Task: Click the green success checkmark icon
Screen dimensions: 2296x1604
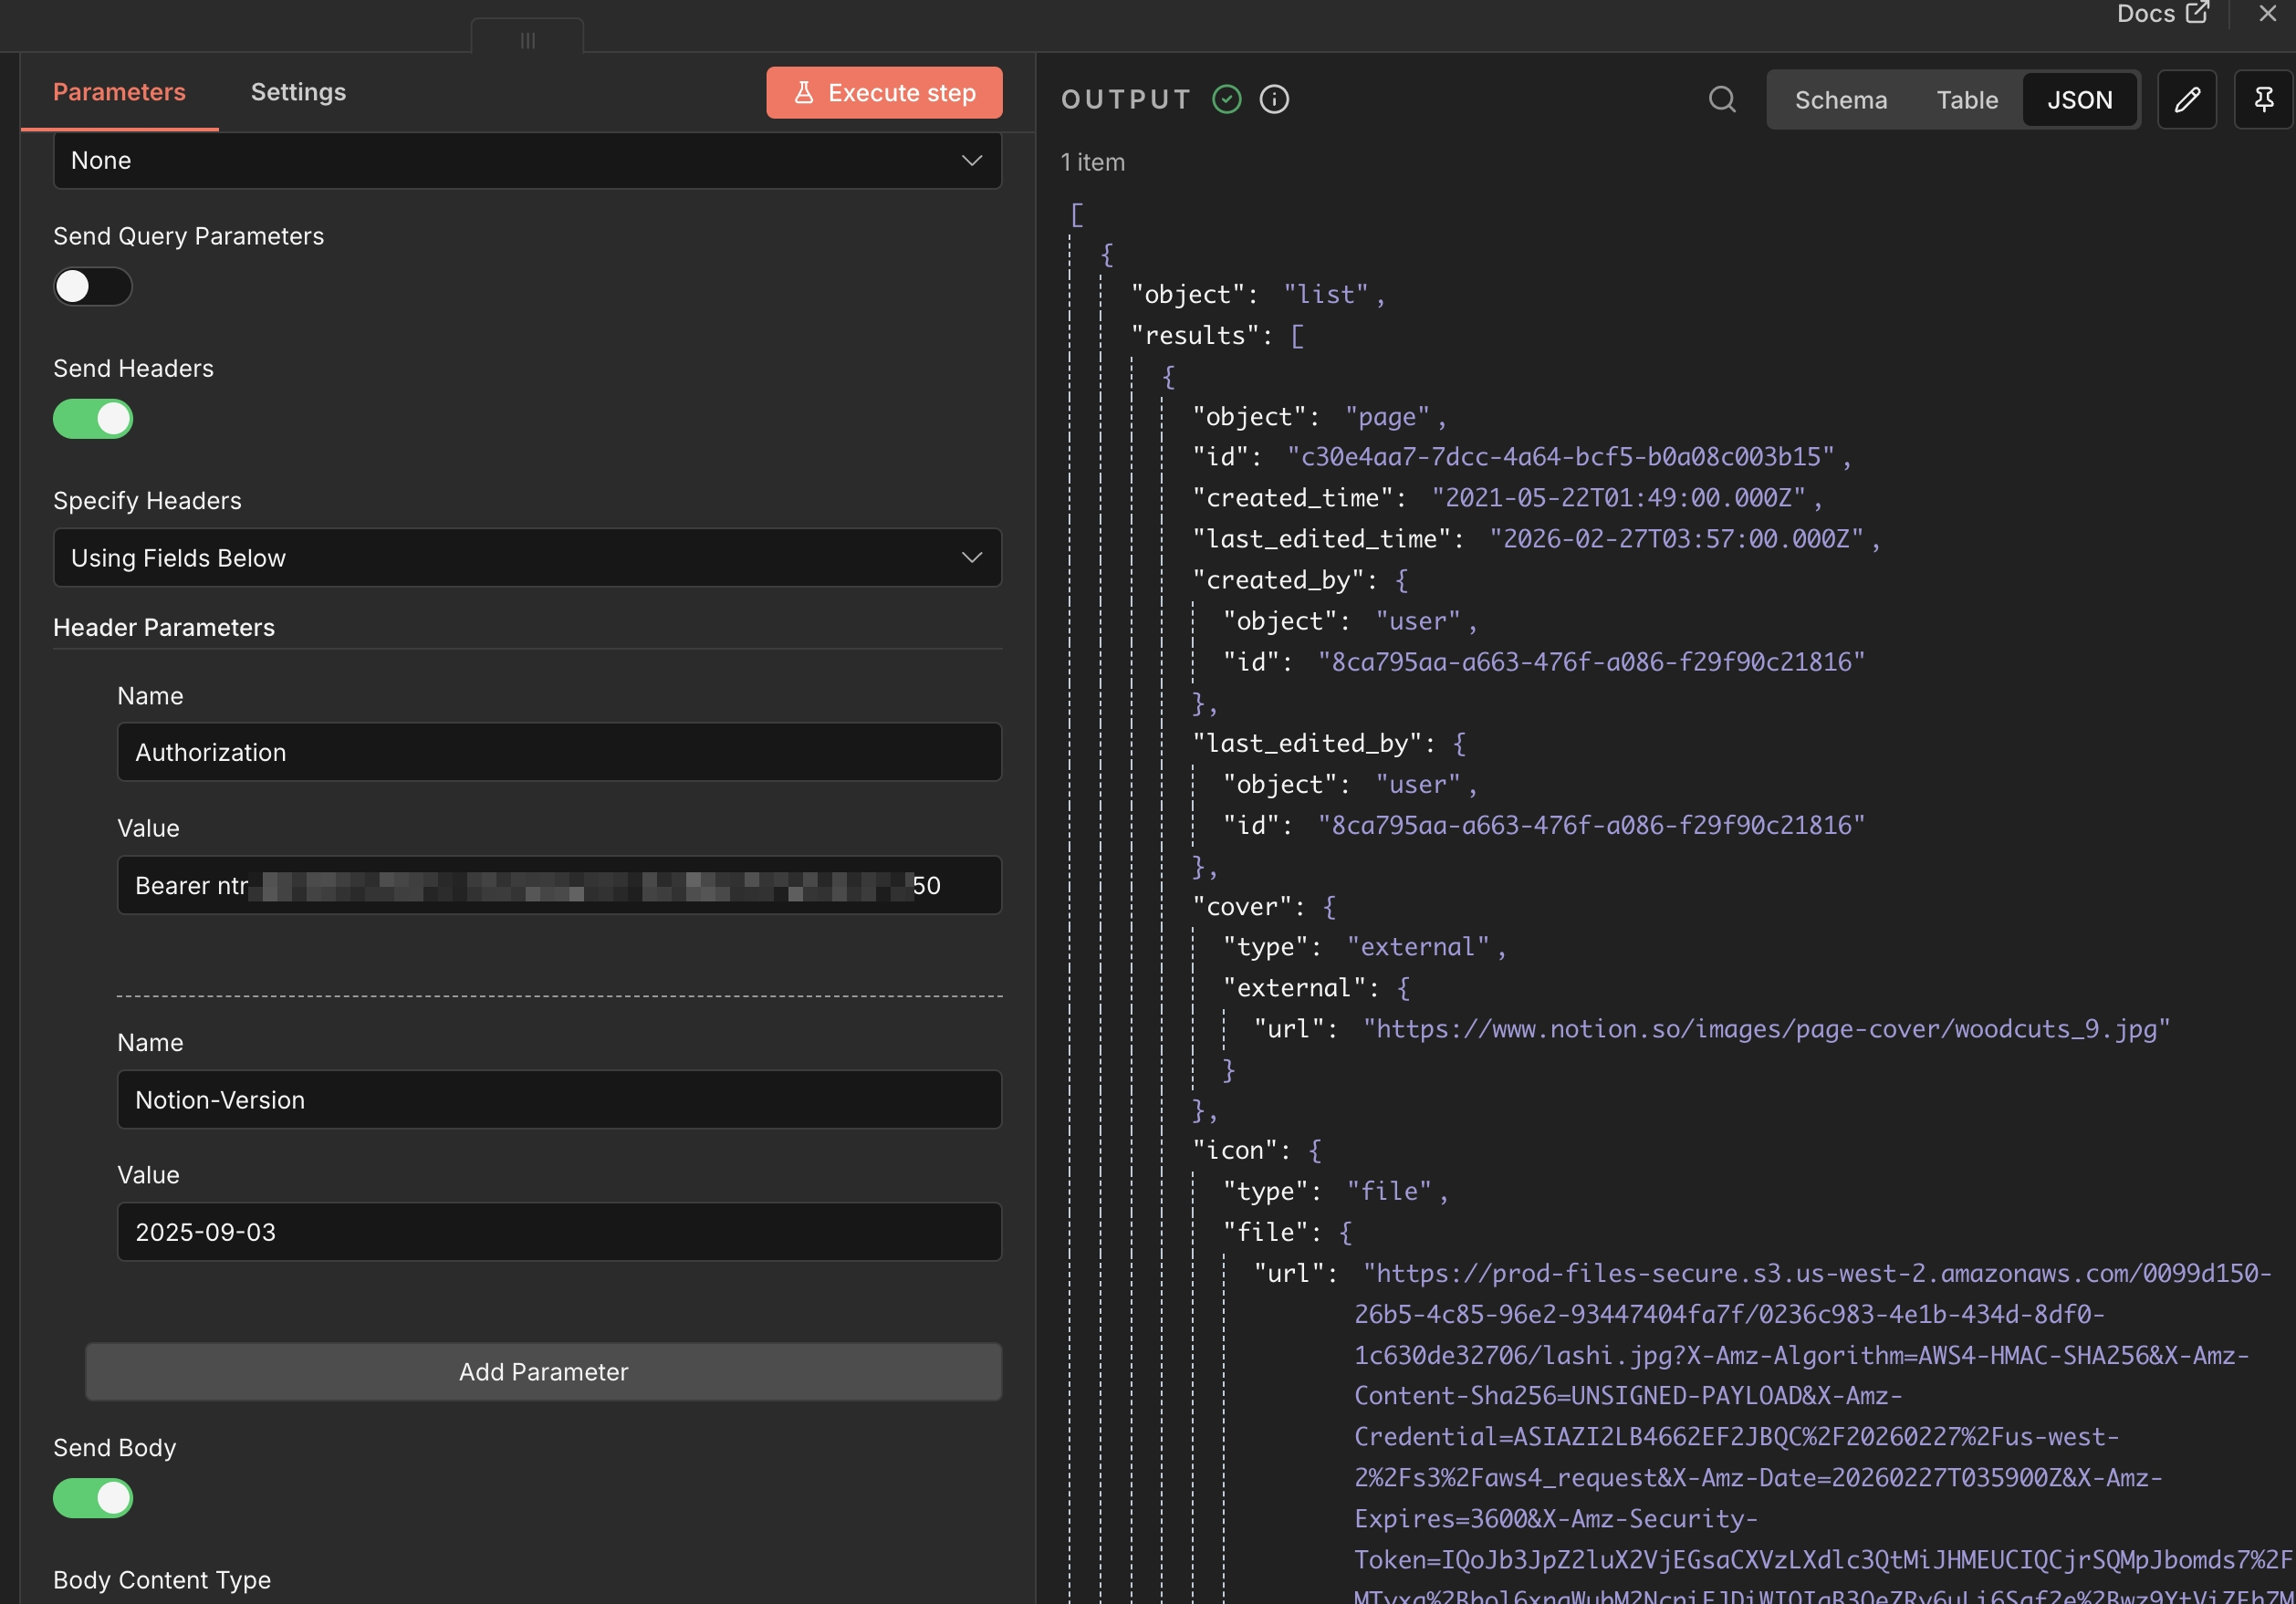Action: [x=1226, y=99]
